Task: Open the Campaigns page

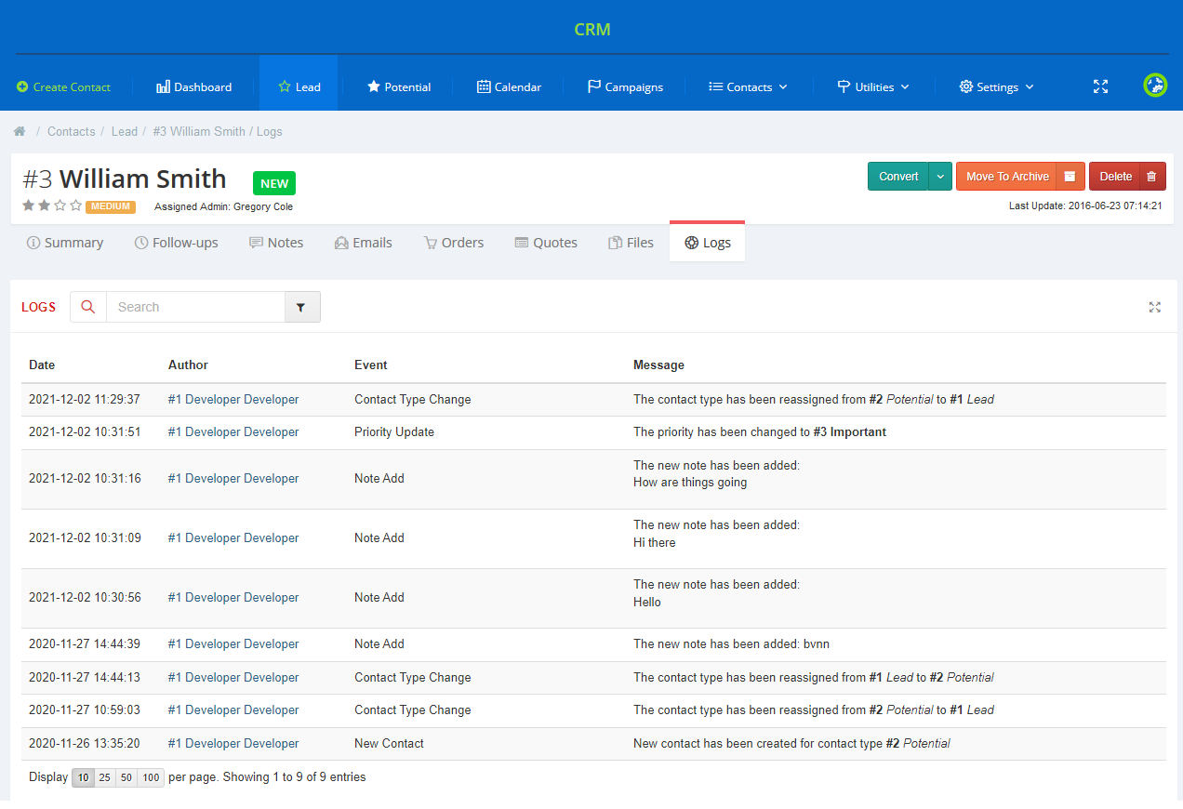Action: point(625,86)
